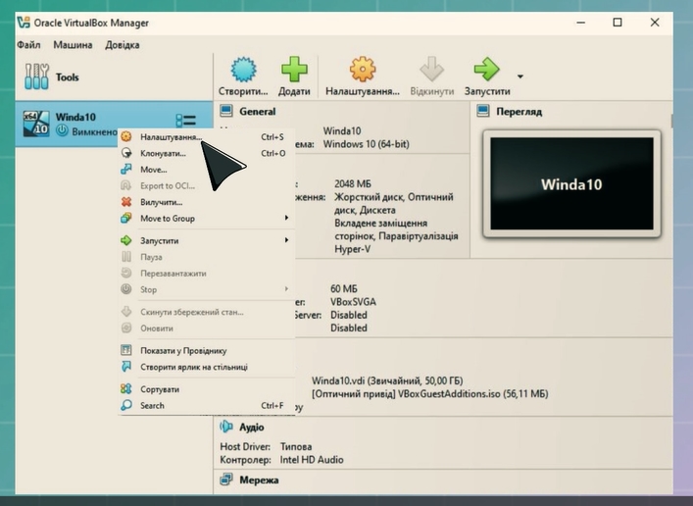
Task: Click the General section header
Action: (257, 112)
